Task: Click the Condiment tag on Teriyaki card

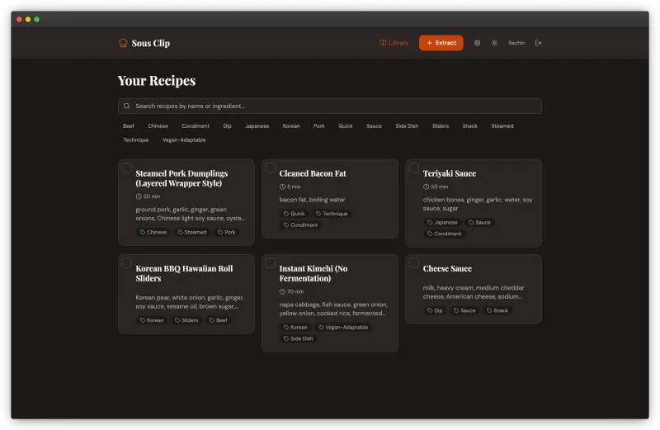Action: coord(444,234)
